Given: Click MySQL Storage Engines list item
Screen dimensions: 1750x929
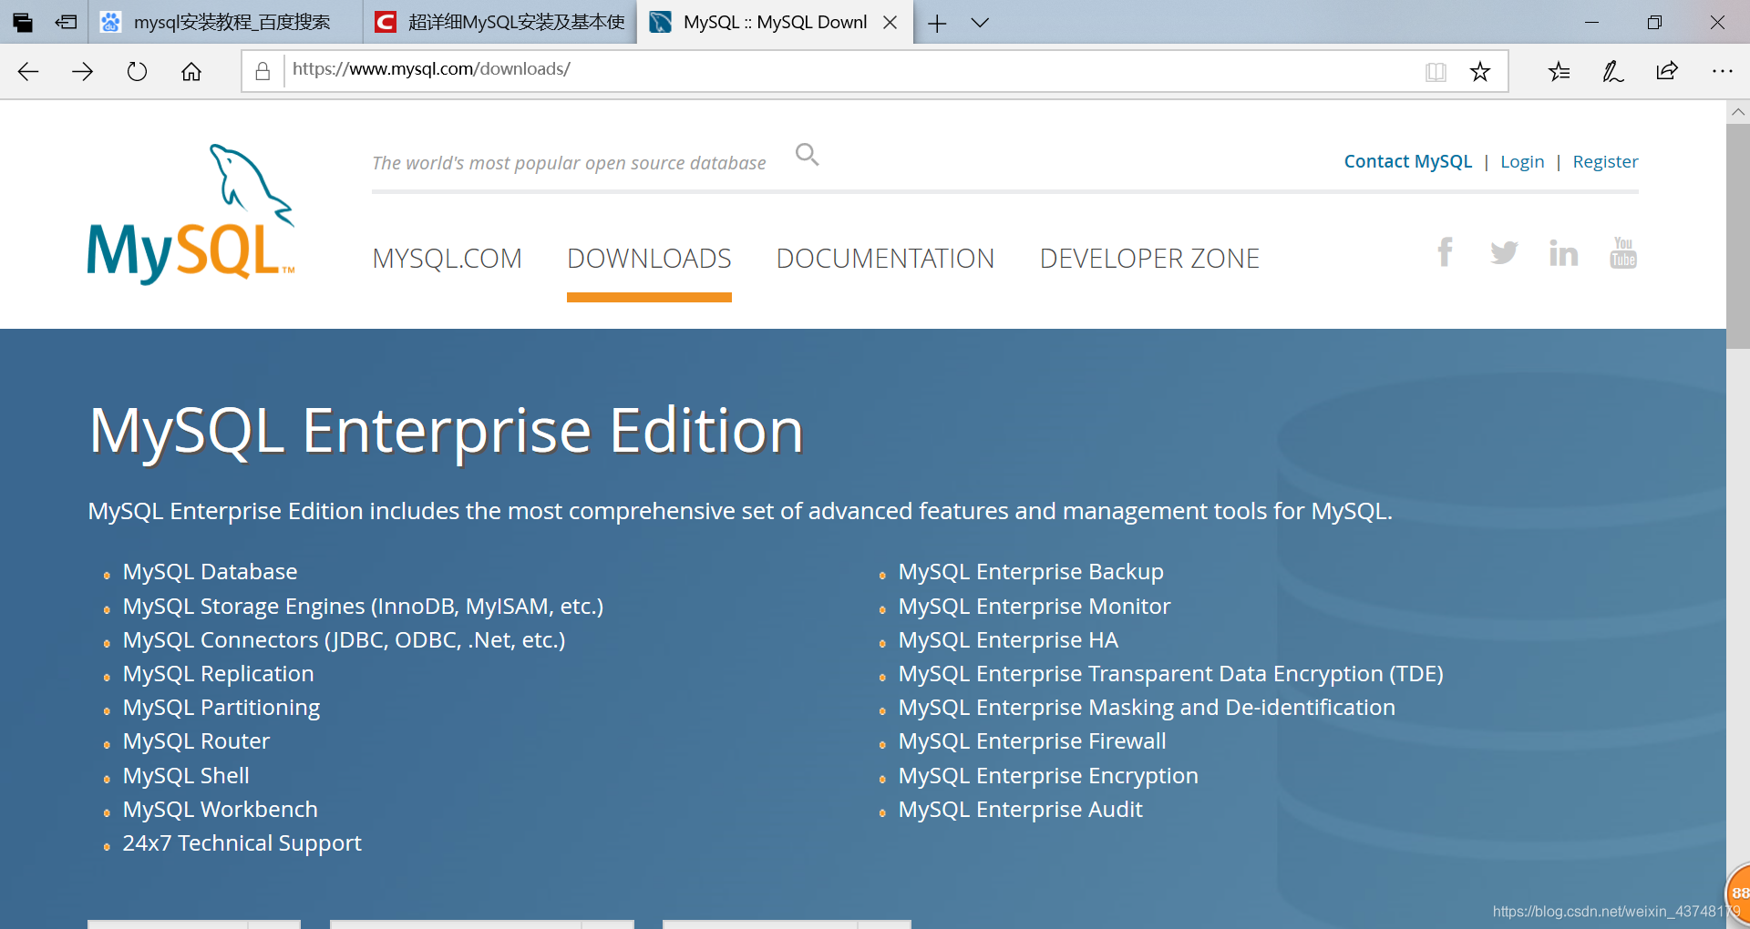Looking at the screenshot, I should (363, 607).
